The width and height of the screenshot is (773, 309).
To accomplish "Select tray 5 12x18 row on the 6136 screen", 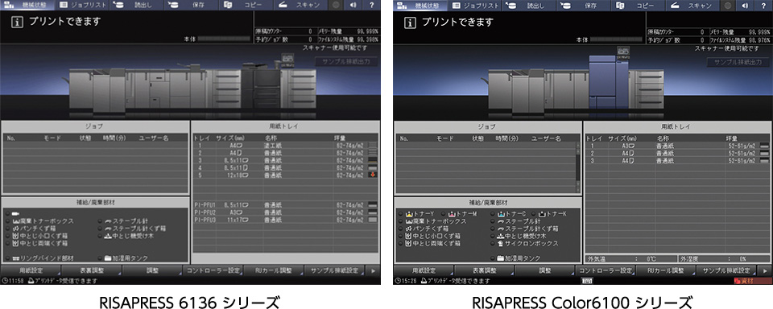I will 285,175.
